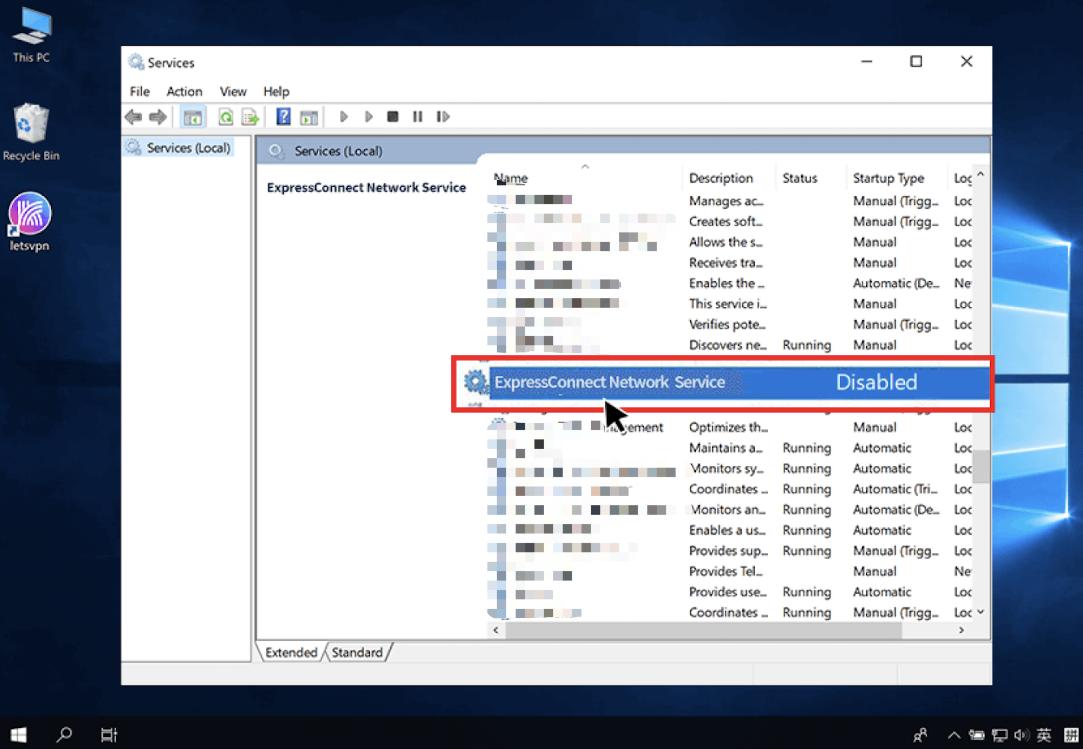Viewport: 1083px width, 749px height.
Task: Click the volume speaker icon in the tray
Action: click(1021, 735)
